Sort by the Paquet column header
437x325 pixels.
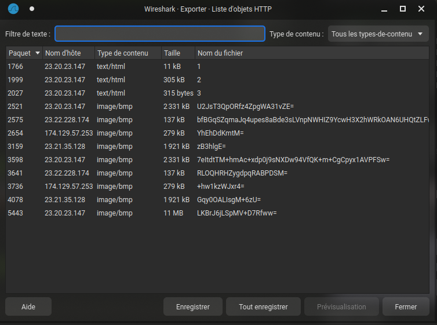tap(24, 53)
